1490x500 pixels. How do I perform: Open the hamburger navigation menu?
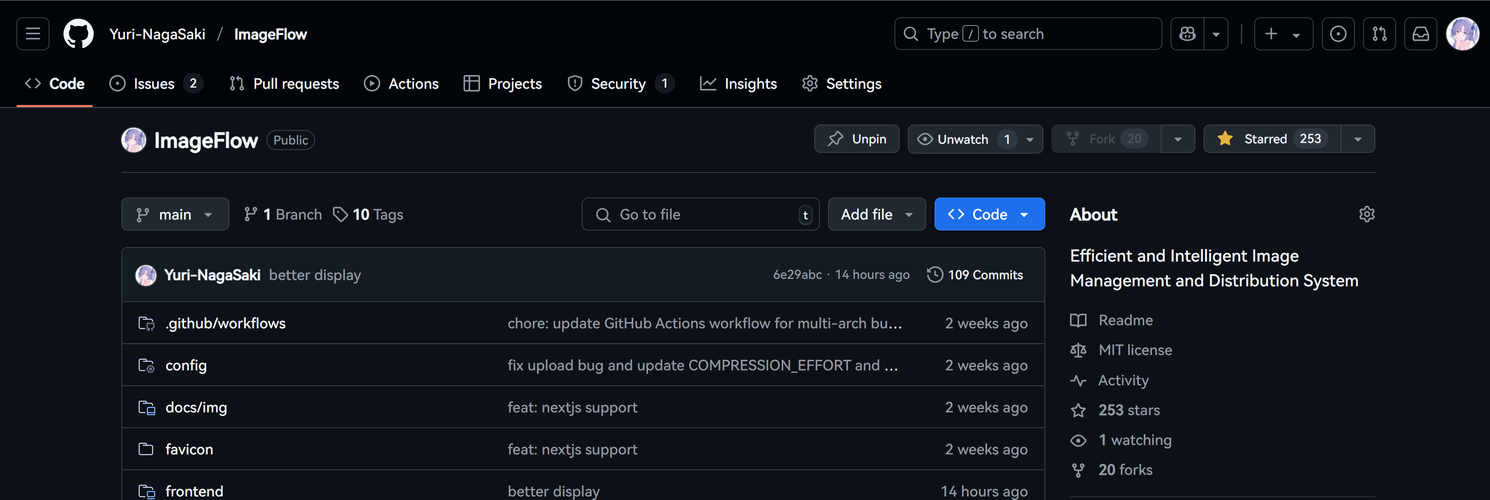coord(33,34)
